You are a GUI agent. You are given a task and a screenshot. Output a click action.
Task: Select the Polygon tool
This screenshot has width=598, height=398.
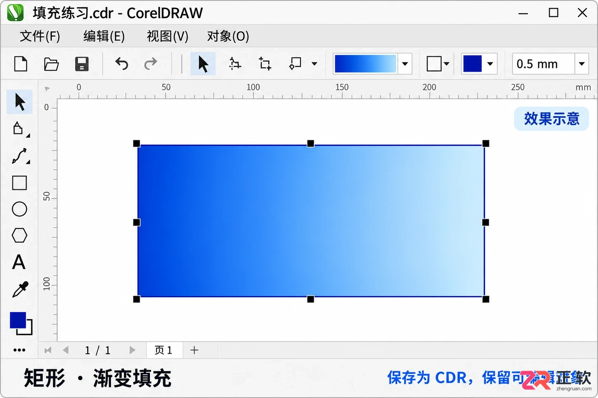click(20, 235)
